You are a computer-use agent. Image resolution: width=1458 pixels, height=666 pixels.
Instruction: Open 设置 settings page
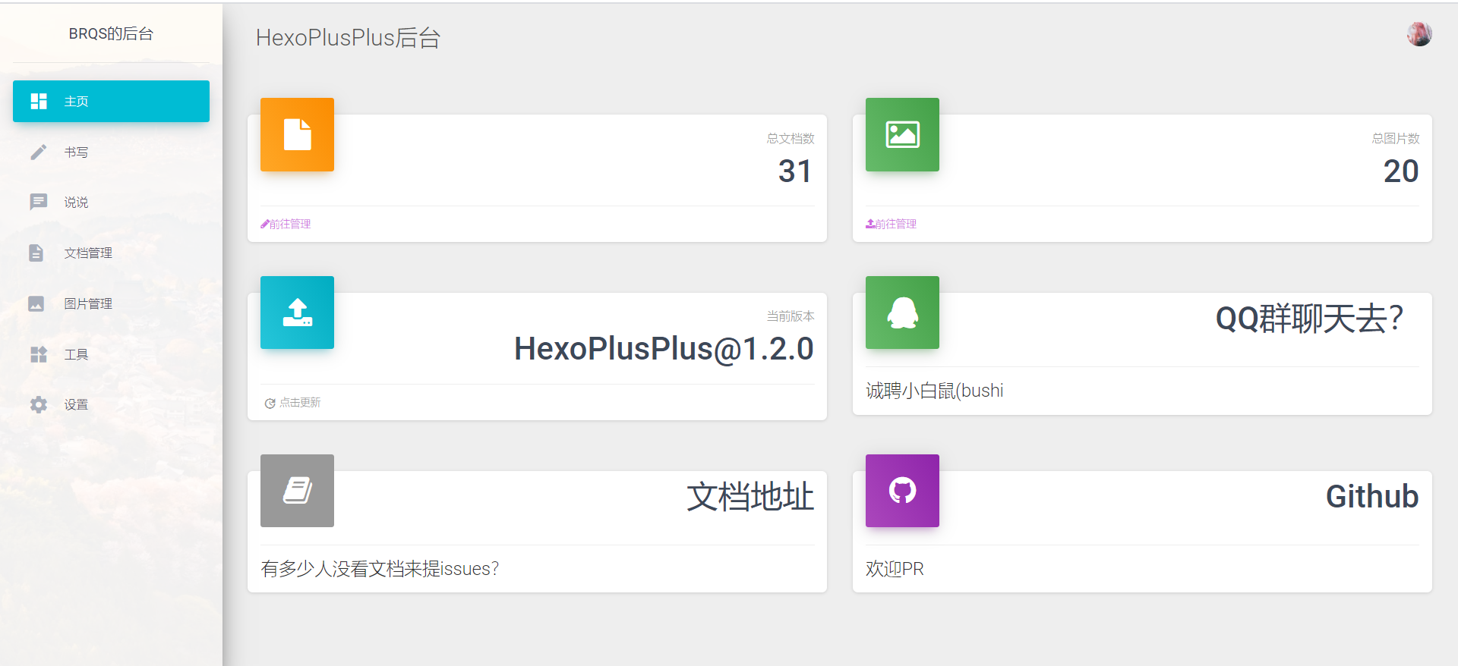[111, 404]
